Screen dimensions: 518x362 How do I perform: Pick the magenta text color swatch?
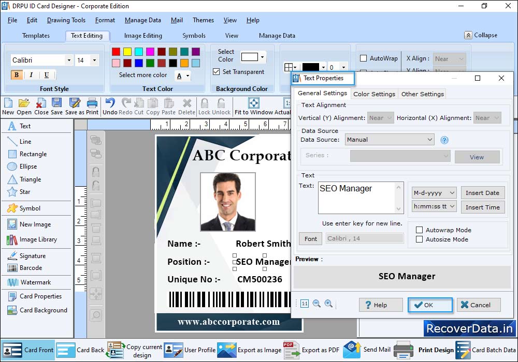150,51
